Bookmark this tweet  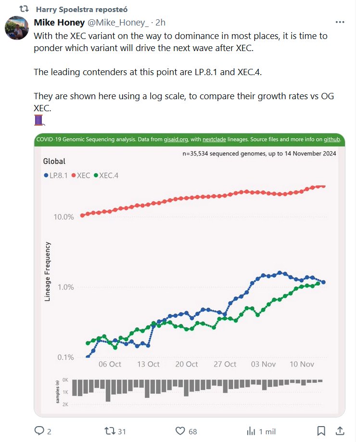[321, 431]
